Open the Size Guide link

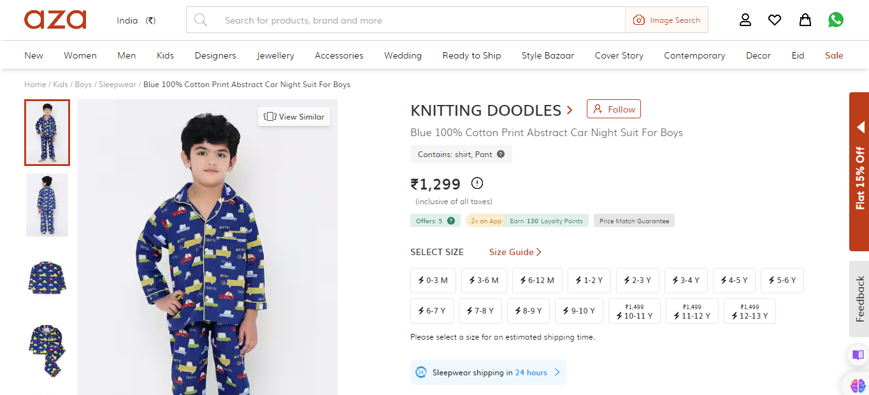pyautogui.click(x=515, y=252)
